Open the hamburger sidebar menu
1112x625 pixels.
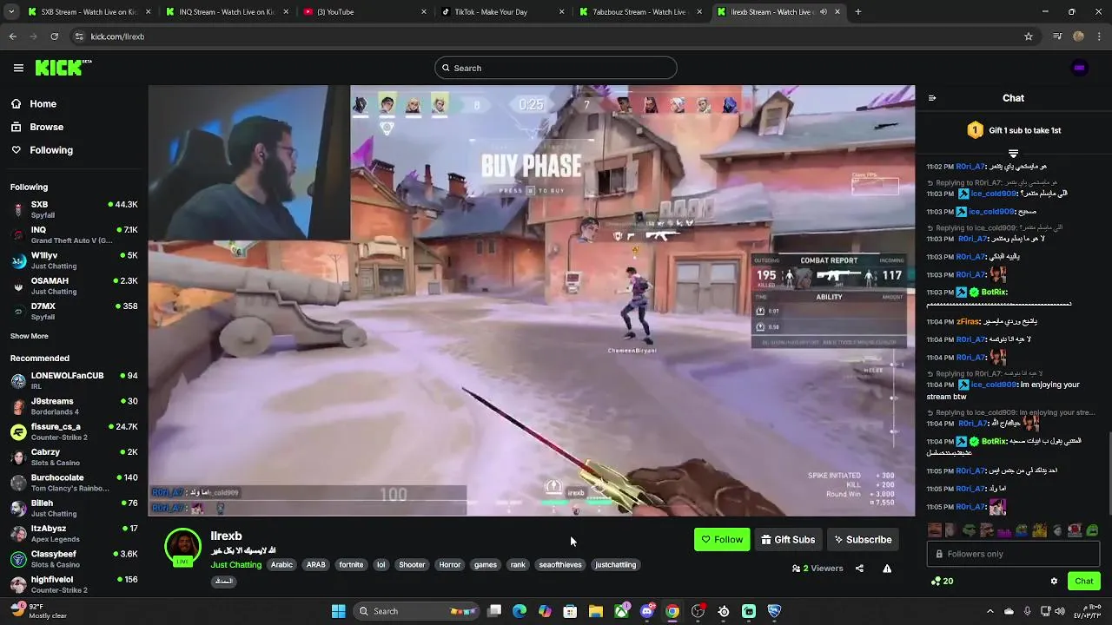click(x=18, y=68)
